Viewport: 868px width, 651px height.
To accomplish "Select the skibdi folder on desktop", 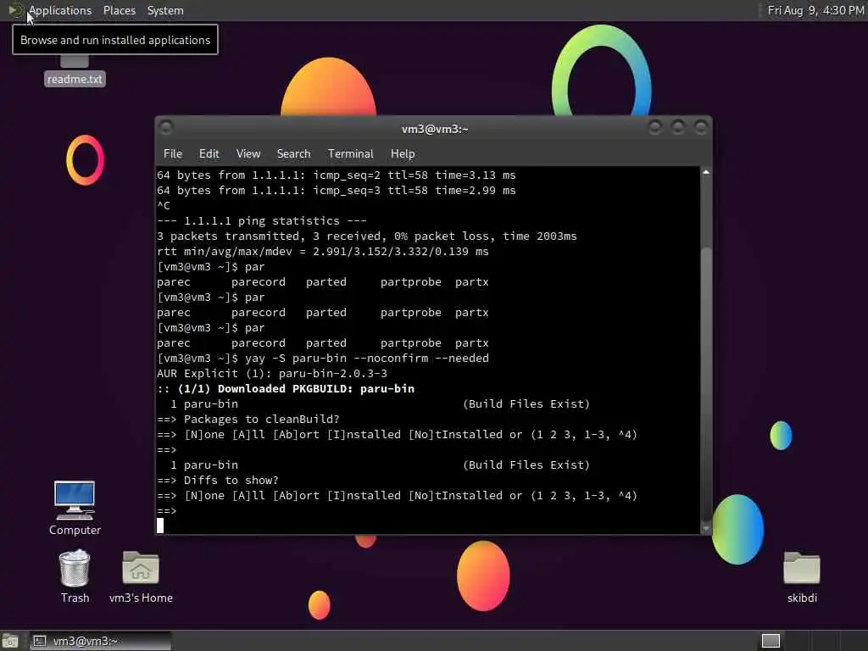I will pyautogui.click(x=802, y=576).
